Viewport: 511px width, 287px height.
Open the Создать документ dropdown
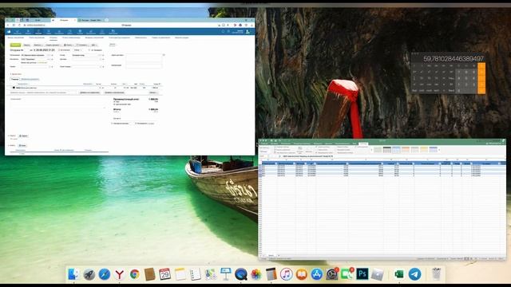click(x=53, y=45)
